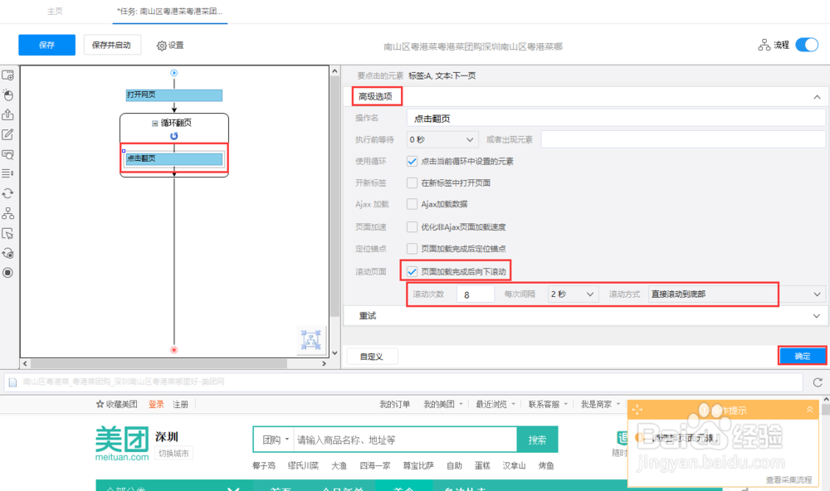This screenshot has width=830, height=491.
Task: Check 优化非Ajax页面加载速度 checkbox
Action: tap(412, 227)
